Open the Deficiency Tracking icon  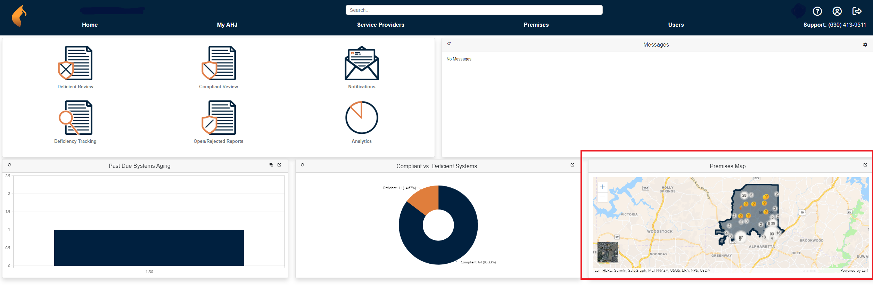coord(75,118)
